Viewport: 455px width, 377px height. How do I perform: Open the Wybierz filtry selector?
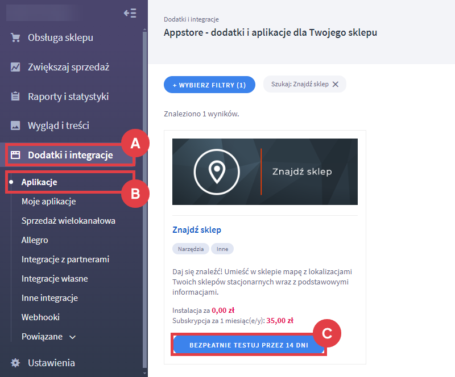coord(209,85)
